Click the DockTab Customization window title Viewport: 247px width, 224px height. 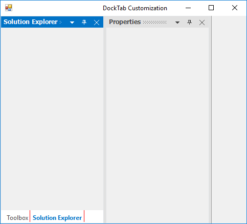coord(135,8)
